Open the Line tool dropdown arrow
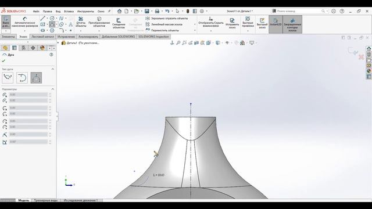 (47, 18)
